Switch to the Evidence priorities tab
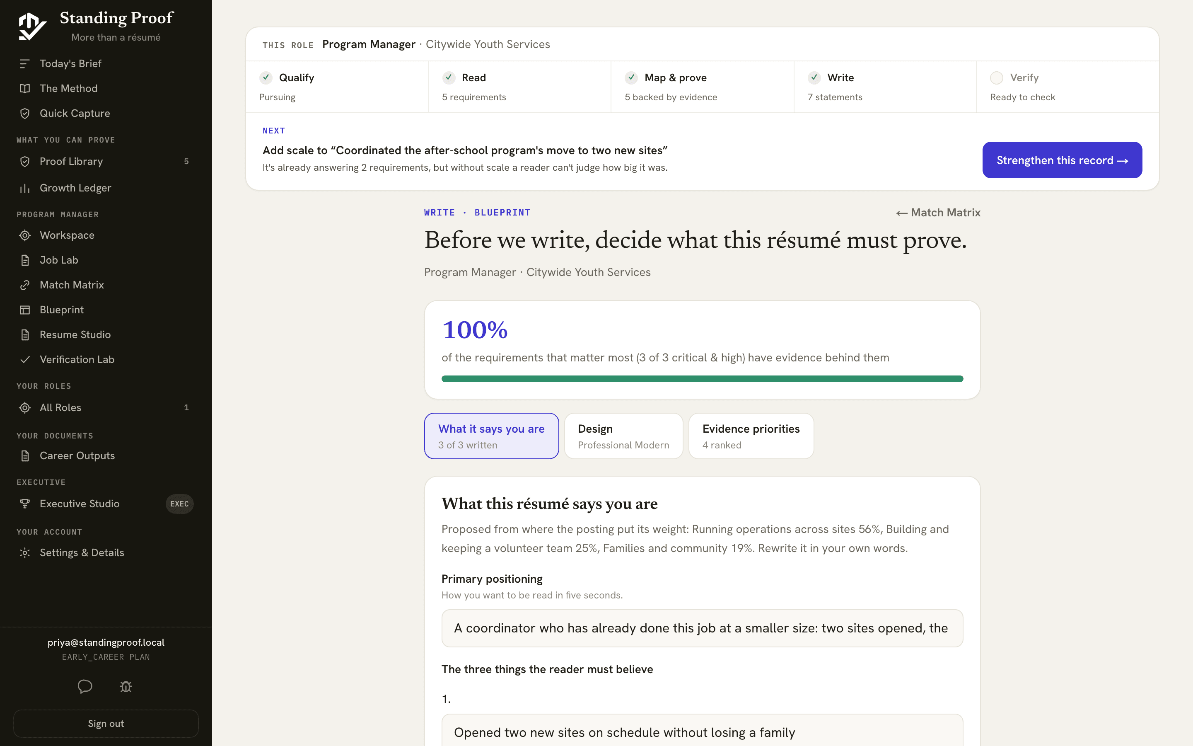1193x746 pixels. 751,436
